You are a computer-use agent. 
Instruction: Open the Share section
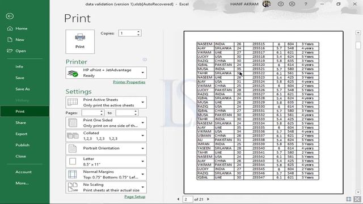pos(20,122)
